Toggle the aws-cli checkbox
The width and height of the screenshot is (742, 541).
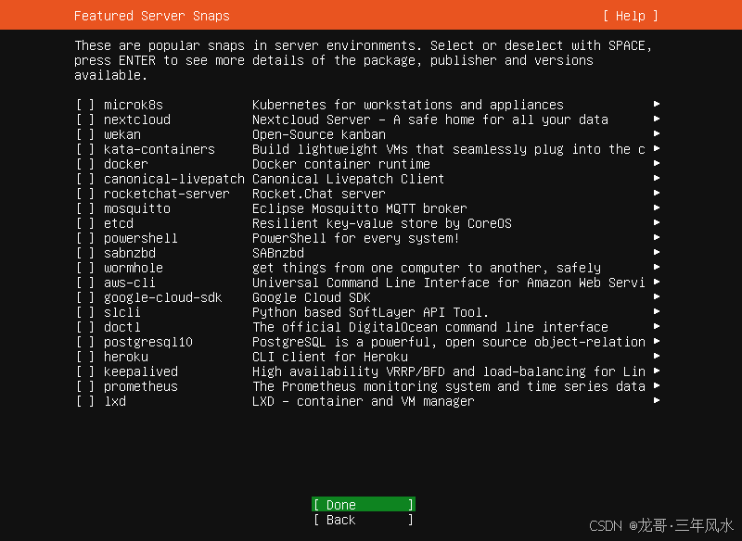[85, 283]
